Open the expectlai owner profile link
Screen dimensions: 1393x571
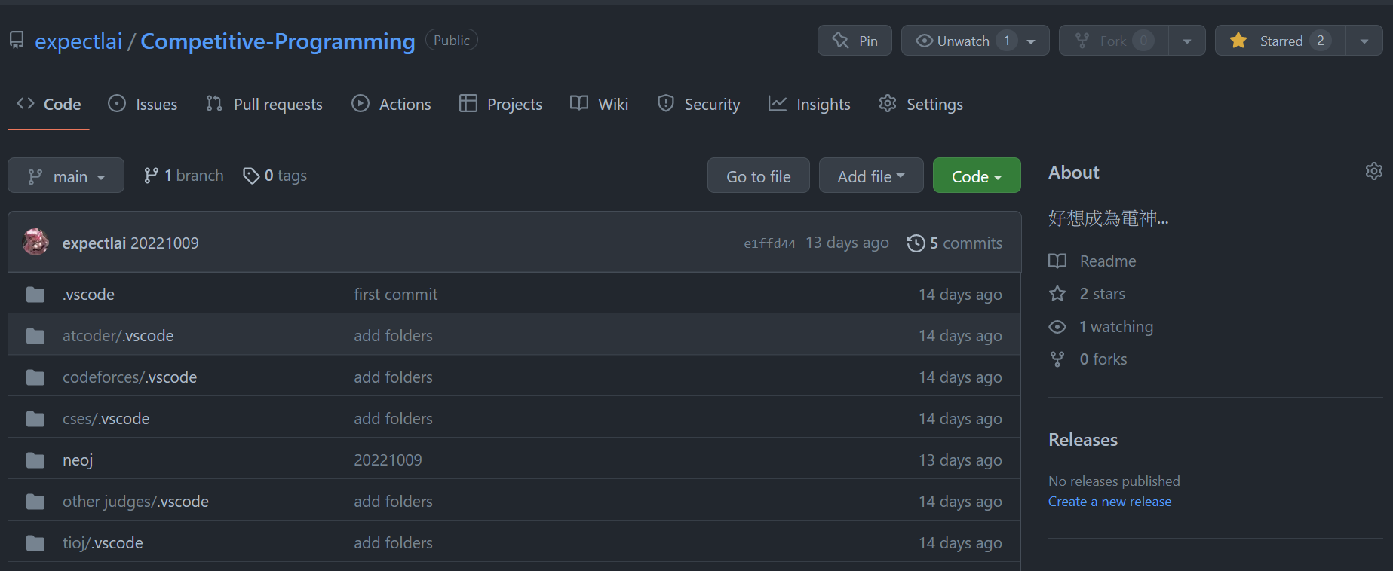tap(78, 41)
